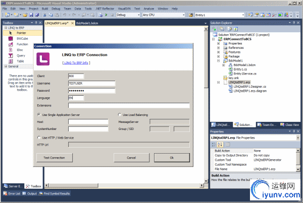Click the Save floppy disk toolbar icon
The image size is (303, 203).
(x=31, y=15)
